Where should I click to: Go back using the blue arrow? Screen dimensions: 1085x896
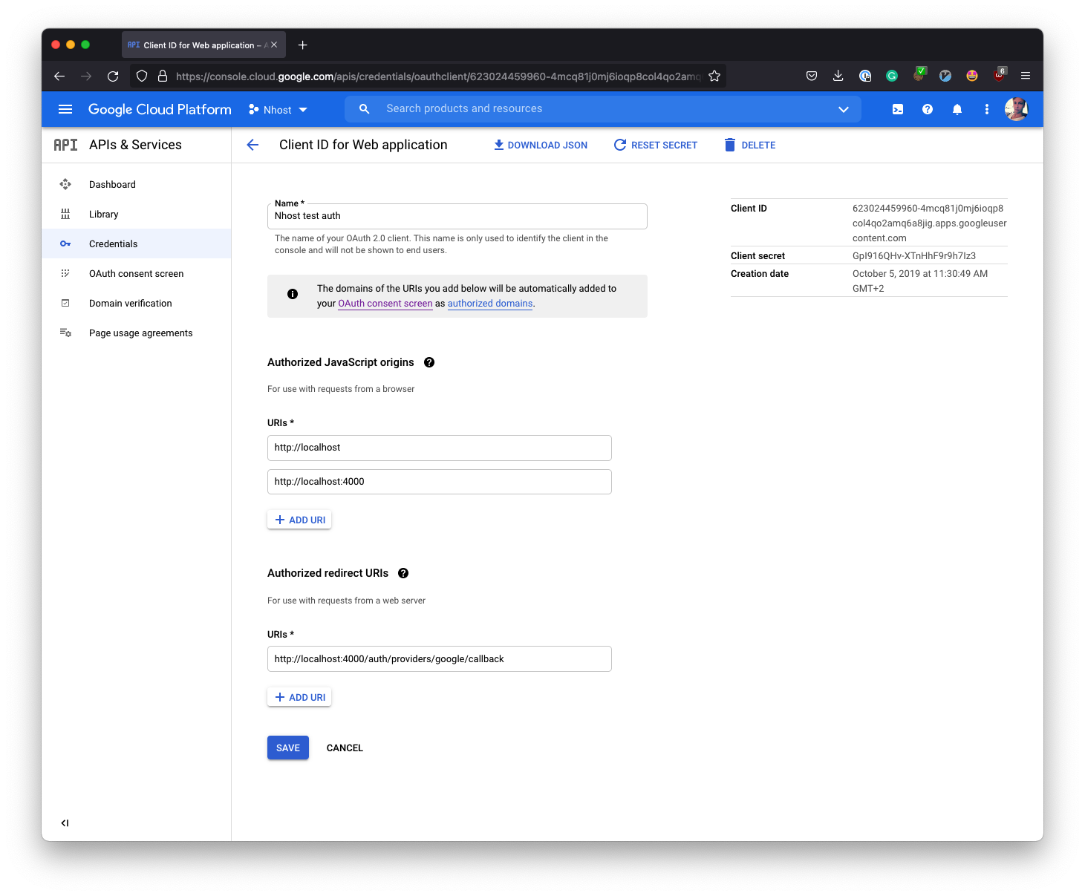(252, 145)
